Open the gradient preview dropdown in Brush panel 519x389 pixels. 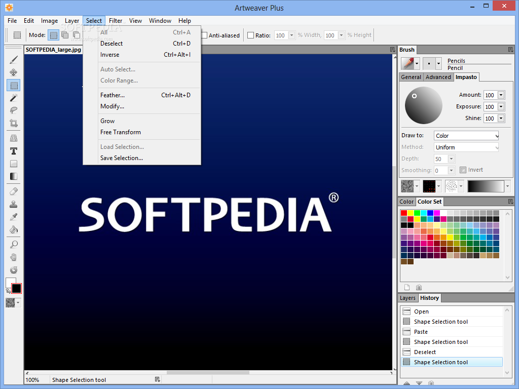[507, 186]
